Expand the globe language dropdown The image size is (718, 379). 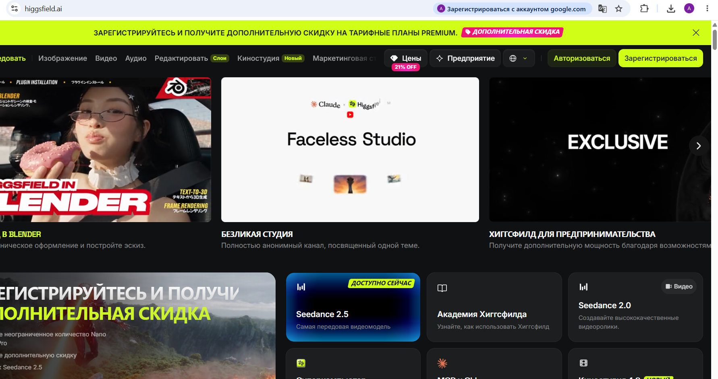click(x=519, y=58)
